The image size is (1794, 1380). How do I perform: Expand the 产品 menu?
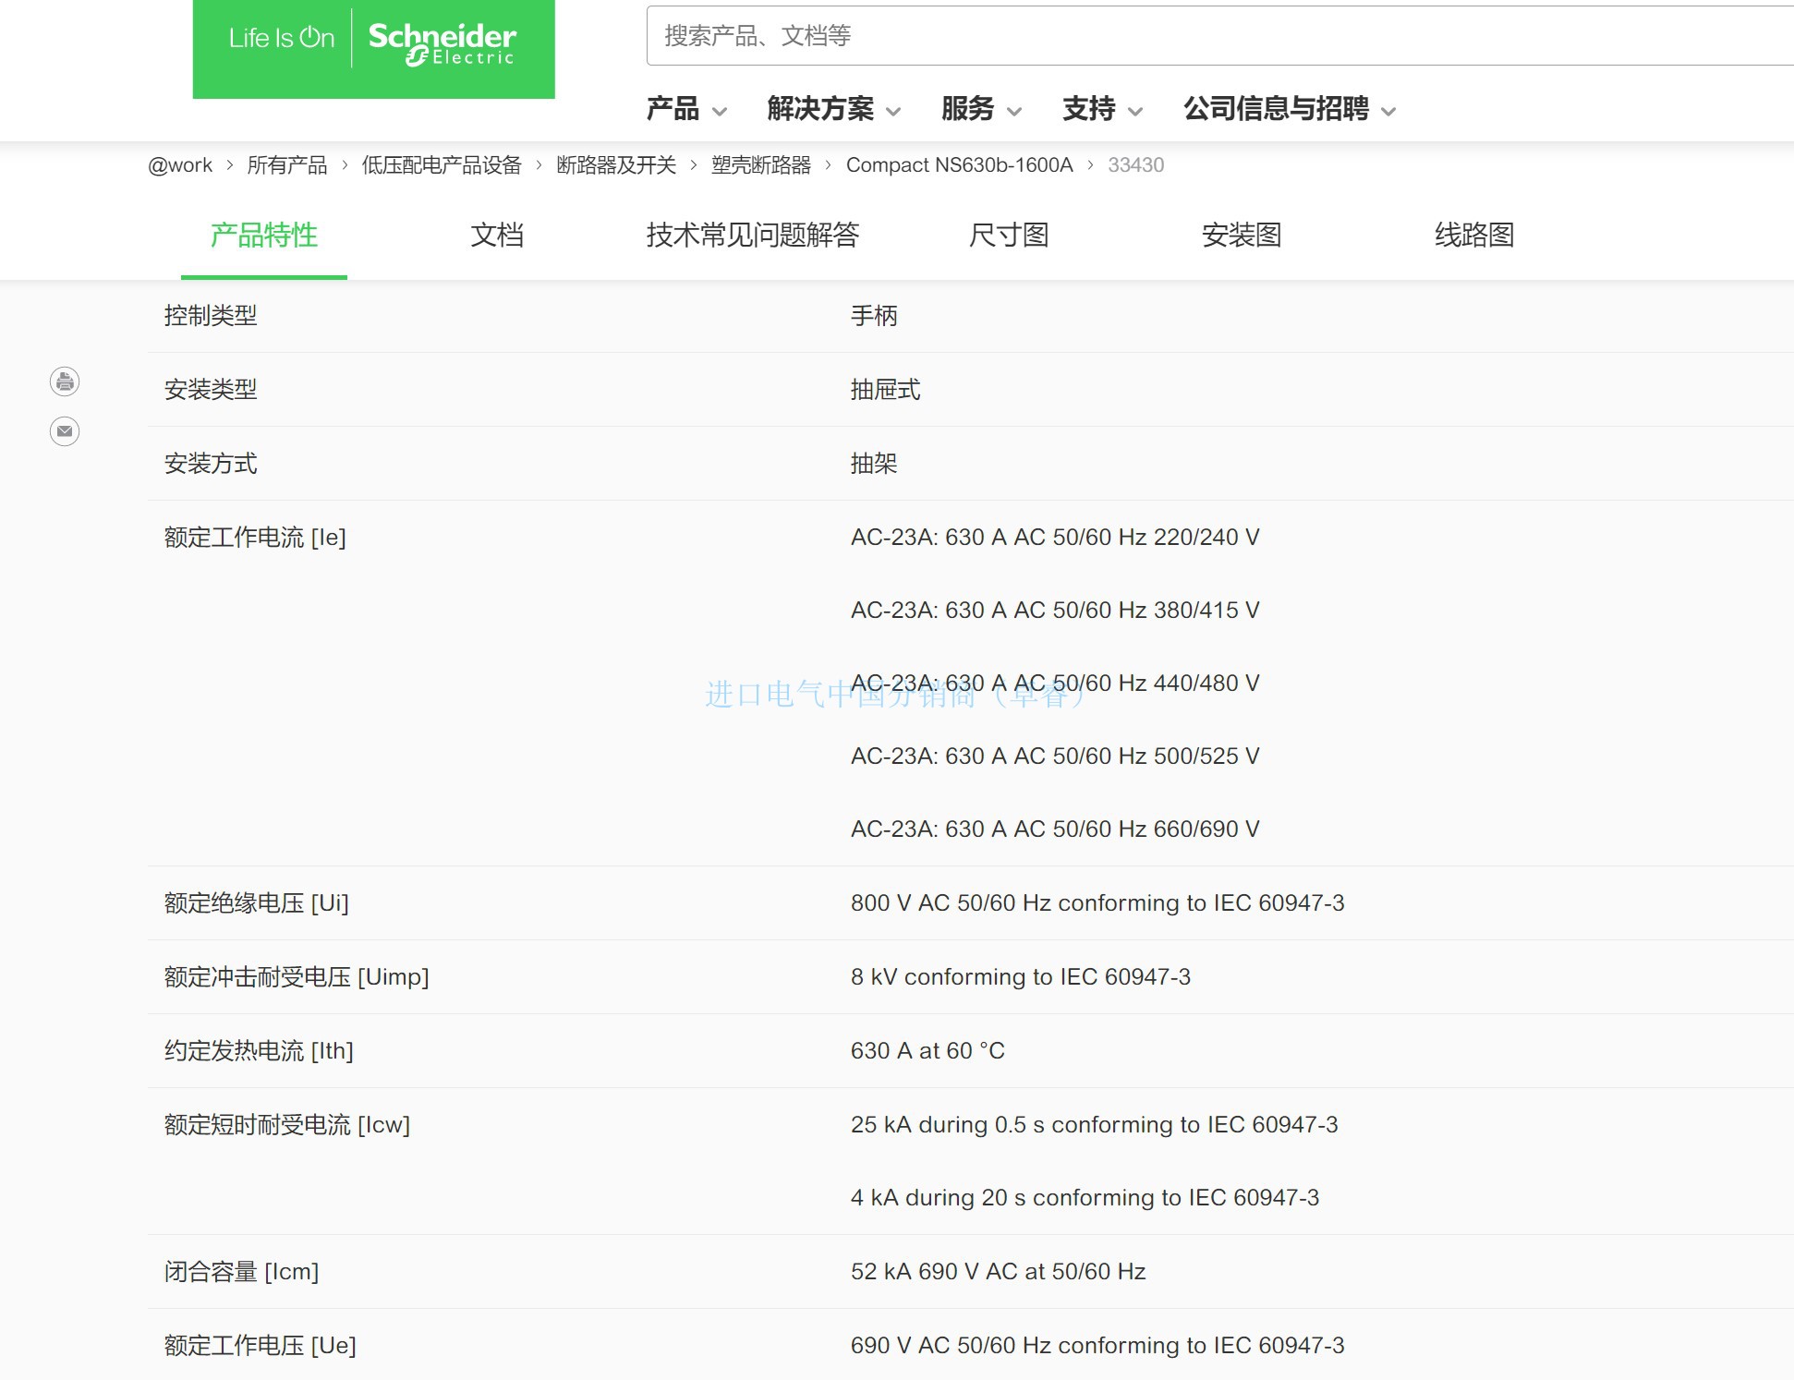(686, 109)
